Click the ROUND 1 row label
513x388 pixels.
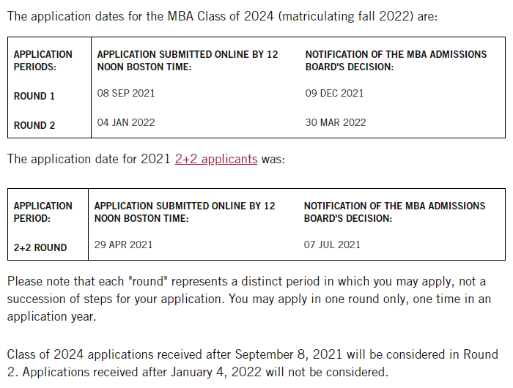[34, 96]
